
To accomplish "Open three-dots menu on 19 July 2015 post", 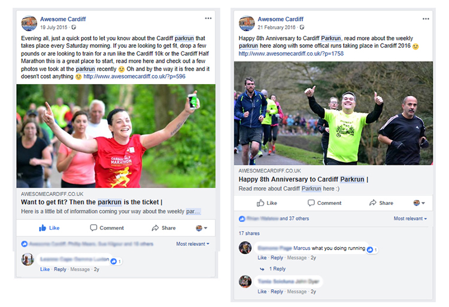I will coord(208,19).
